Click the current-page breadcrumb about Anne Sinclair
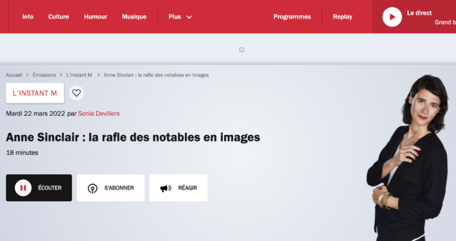The image size is (456, 241). click(x=156, y=75)
